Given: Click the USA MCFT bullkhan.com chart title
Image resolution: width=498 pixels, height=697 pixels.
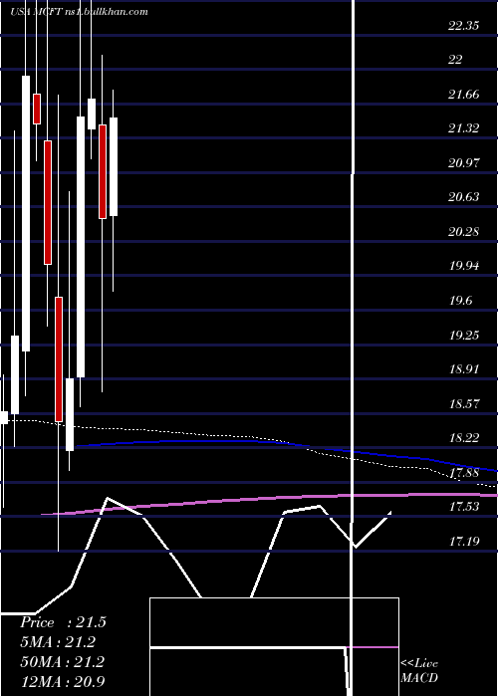Looking at the screenshot, I should click(79, 12).
